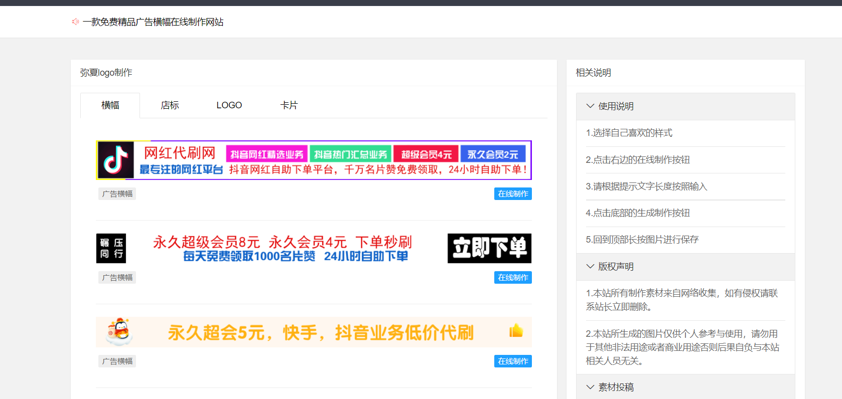Collapse the 版权声明 section chevron
The height and width of the screenshot is (399, 842).
590,266
